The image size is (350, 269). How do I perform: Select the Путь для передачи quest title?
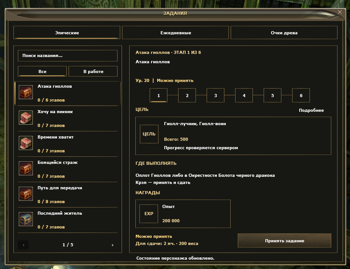point(60,188)
